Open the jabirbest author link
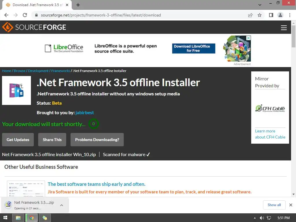296x222 pixels. tap(85, 113)
